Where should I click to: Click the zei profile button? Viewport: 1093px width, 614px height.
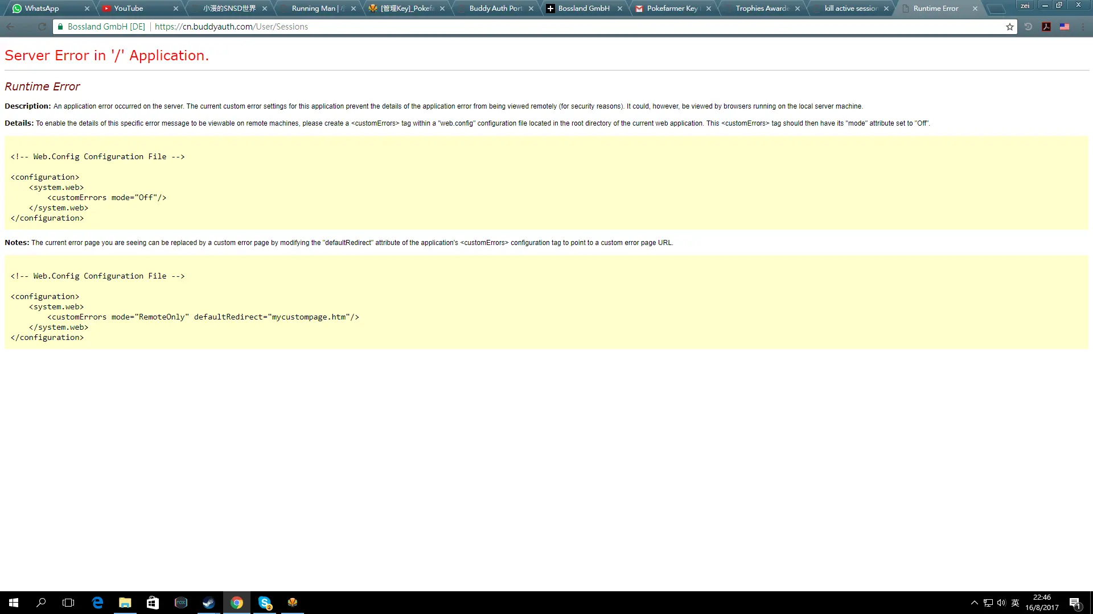[1025, 6]
